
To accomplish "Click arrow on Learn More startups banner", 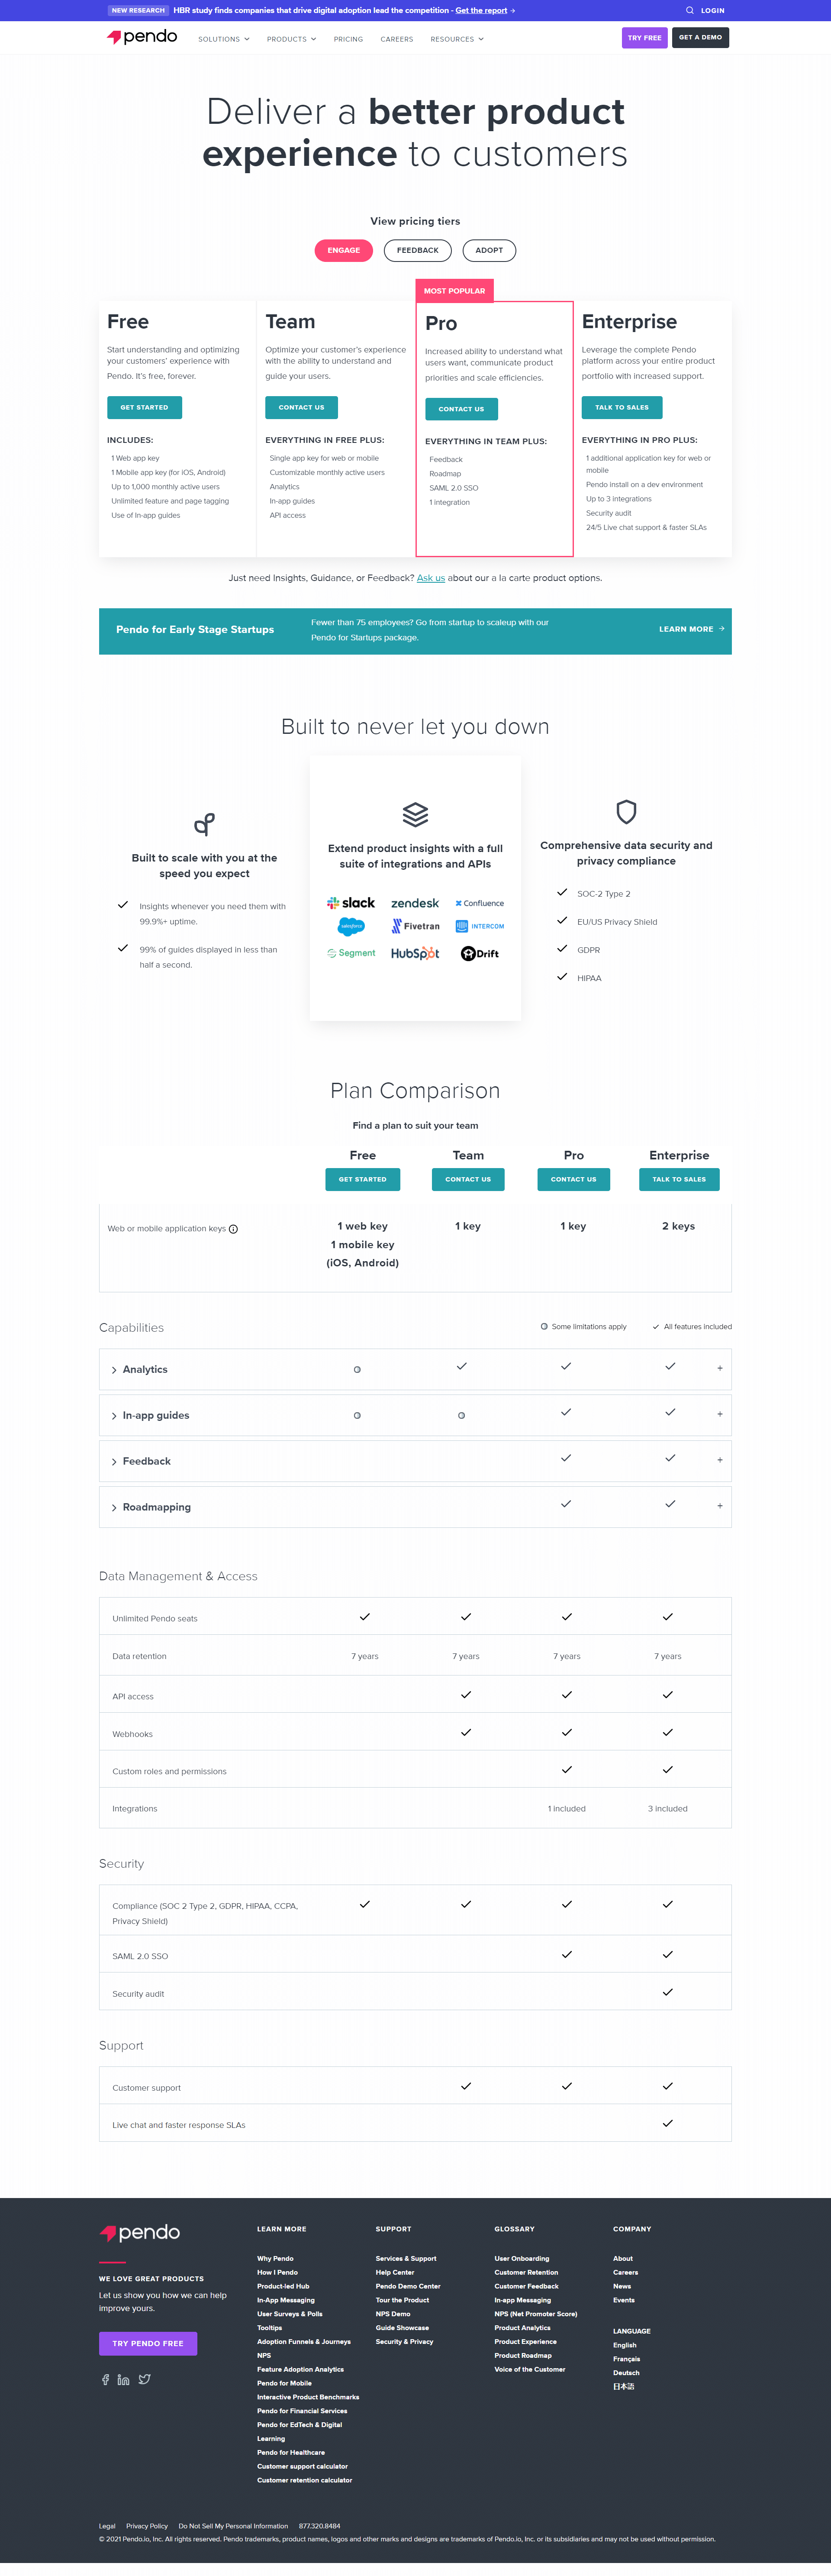I will (722, 628).
